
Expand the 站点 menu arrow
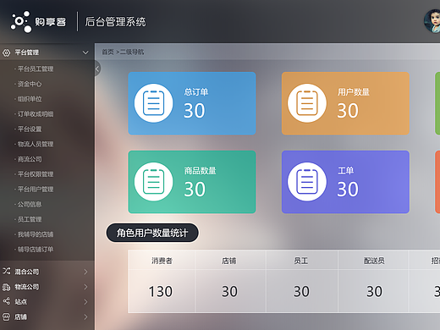pos(85,302)
